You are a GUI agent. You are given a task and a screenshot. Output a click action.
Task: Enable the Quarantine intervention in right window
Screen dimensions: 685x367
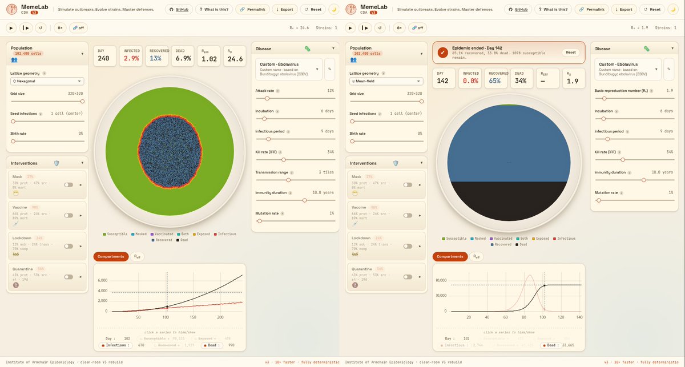pos(408,277)
